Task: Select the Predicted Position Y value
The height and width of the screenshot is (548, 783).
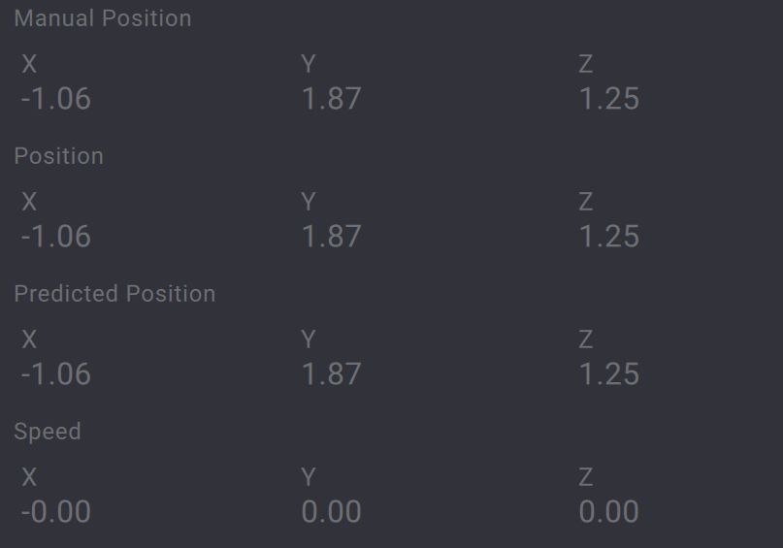Action: click(331, 374)
